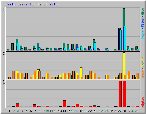Click the blue 'Files' legend word

143,23
